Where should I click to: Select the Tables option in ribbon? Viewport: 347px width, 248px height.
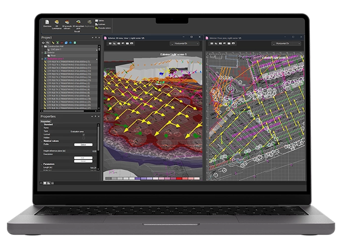102,20
